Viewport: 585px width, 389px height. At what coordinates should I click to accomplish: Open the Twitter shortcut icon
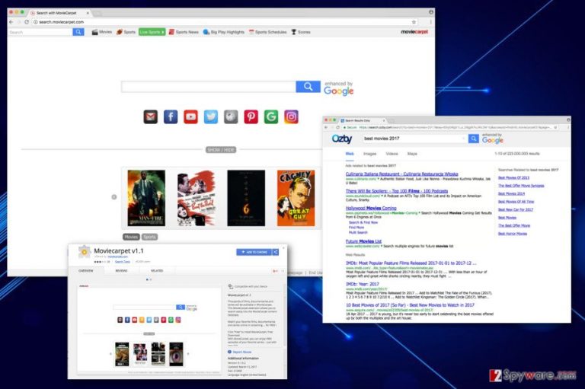(x=211, y=116)
